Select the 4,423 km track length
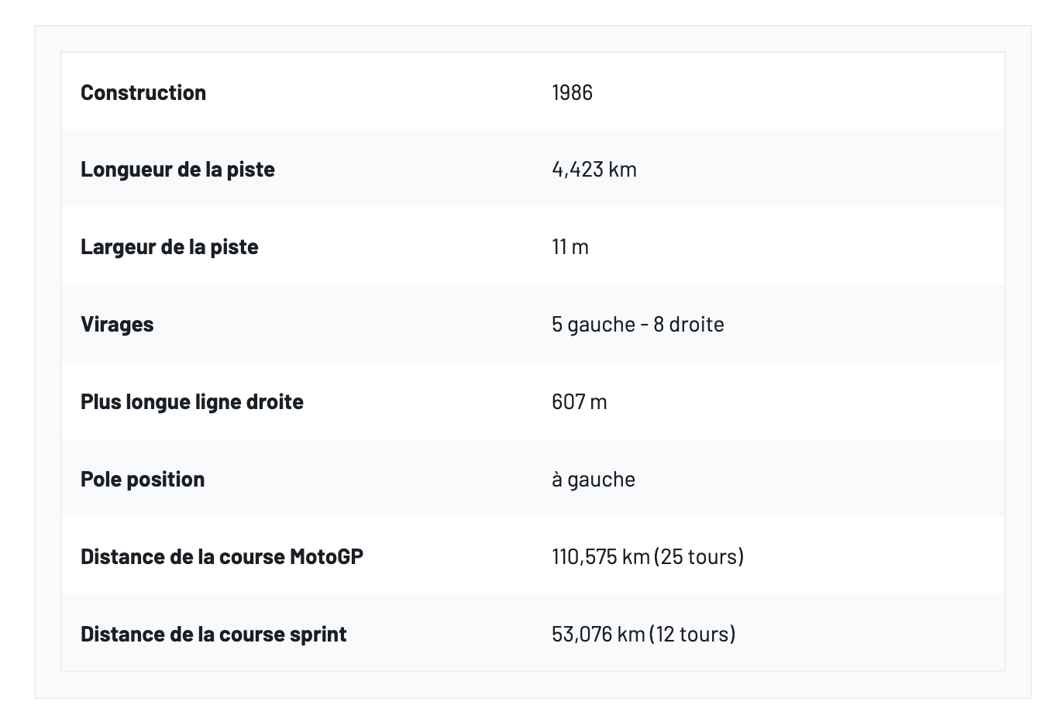Image resolution: width=1060 pixels, height=719 pixels. pos(594,169)
